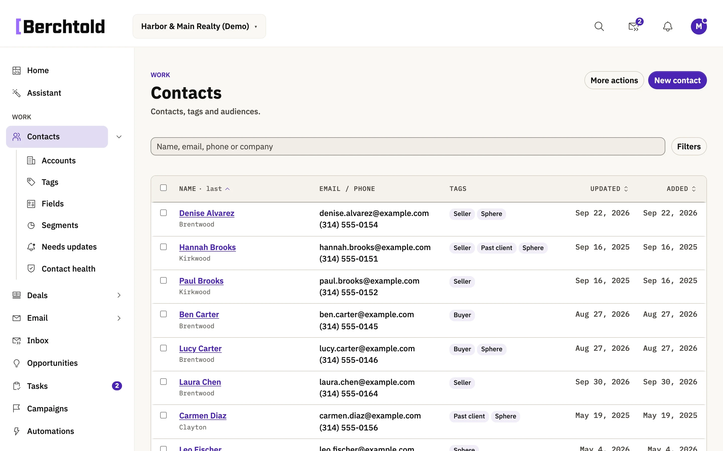Focus the name, email, phone search field

407,147
